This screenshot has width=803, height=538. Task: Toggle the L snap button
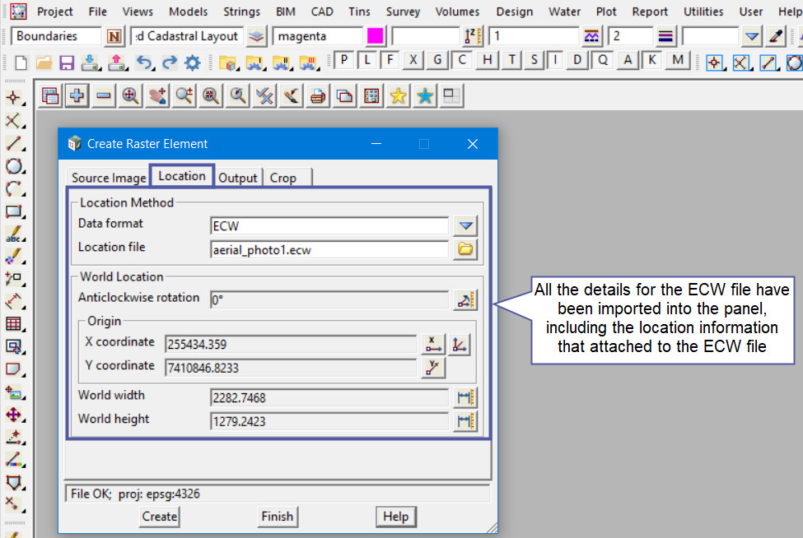(x=367, y=60)
